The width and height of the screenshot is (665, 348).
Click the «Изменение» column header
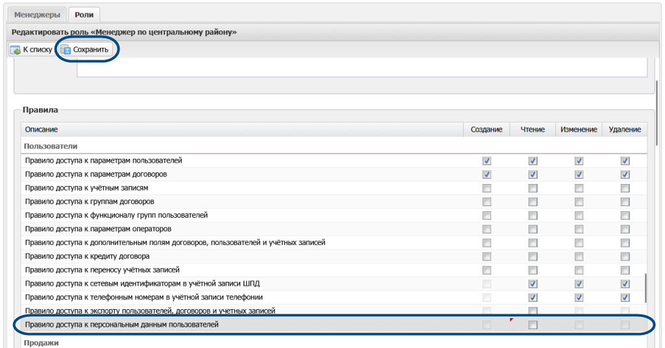click(579, 130)
